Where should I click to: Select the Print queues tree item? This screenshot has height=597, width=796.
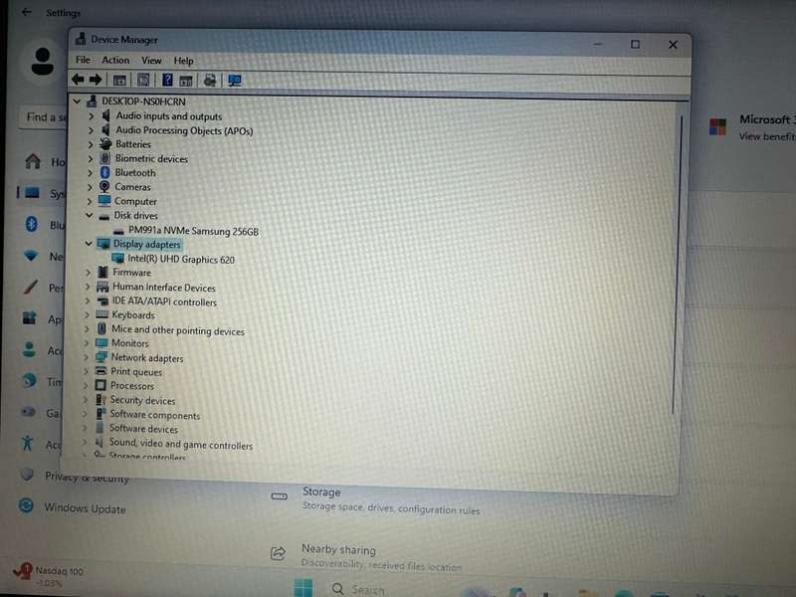coord(136,372)
